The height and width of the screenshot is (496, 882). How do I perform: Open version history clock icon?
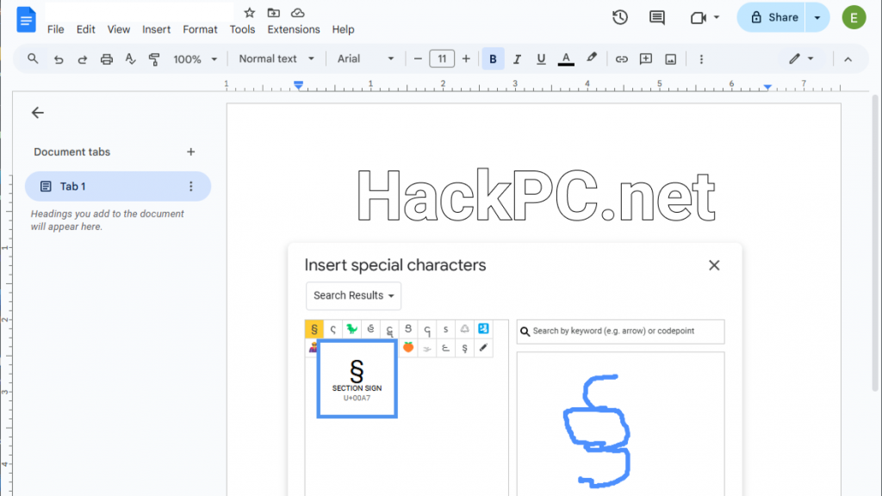pos(620,17)
